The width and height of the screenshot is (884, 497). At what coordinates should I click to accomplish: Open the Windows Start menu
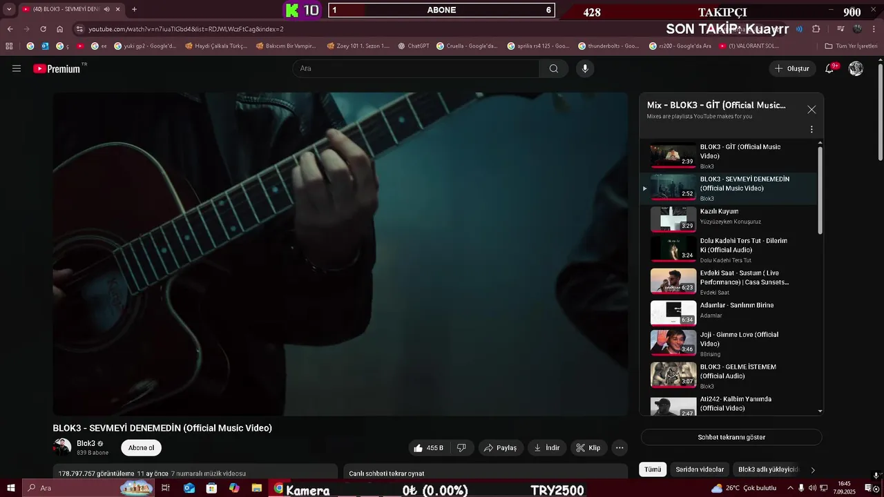click(x=12, y=488)
